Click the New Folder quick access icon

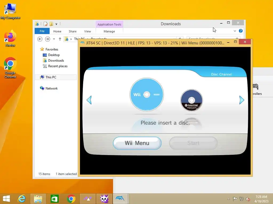tap(51, 24)
